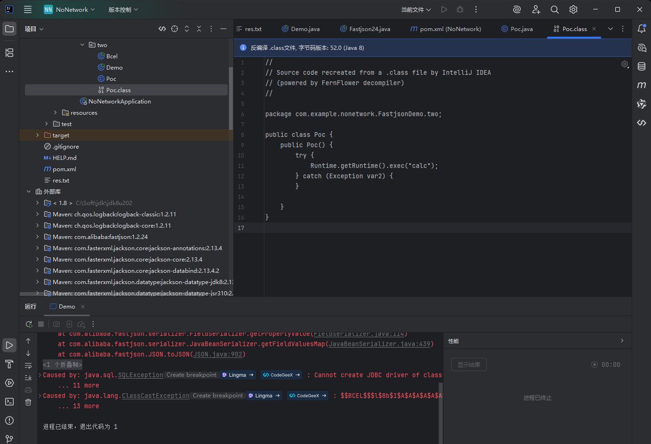Open the Problems tool window
651x444 pixels.
(x=9, y=420)
